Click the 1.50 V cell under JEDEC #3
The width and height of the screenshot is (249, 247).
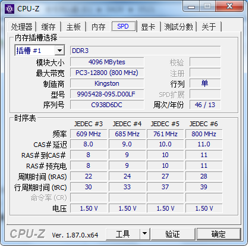tap(89, 208)
